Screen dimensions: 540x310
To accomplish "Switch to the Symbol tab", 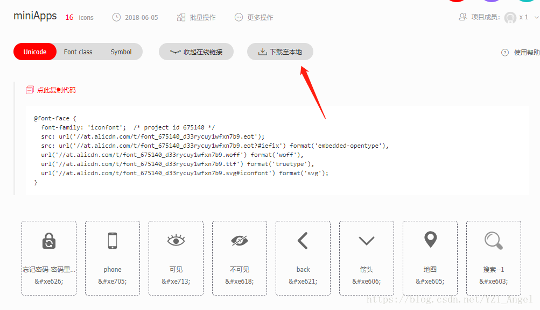I will [x=121, y=52].
